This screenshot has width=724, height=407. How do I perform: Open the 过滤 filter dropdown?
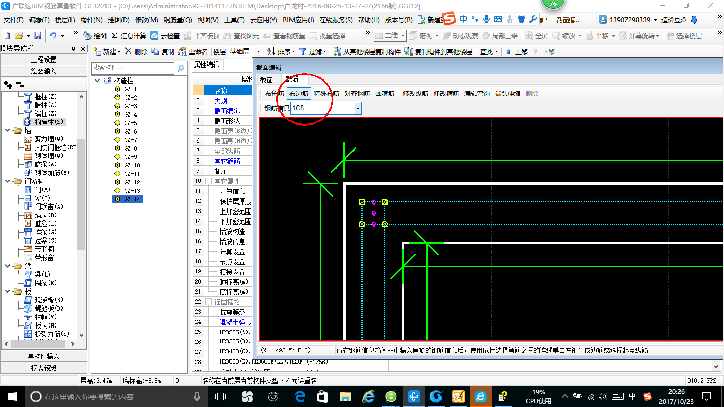tap(313, 51)
